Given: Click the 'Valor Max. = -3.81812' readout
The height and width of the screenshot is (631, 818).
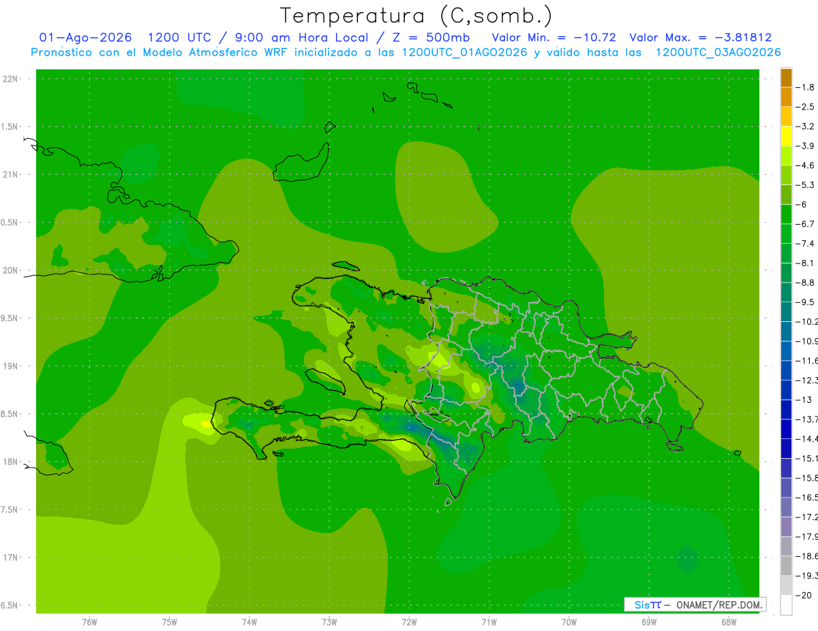Looking at the screenshot, I should [701, 37].
